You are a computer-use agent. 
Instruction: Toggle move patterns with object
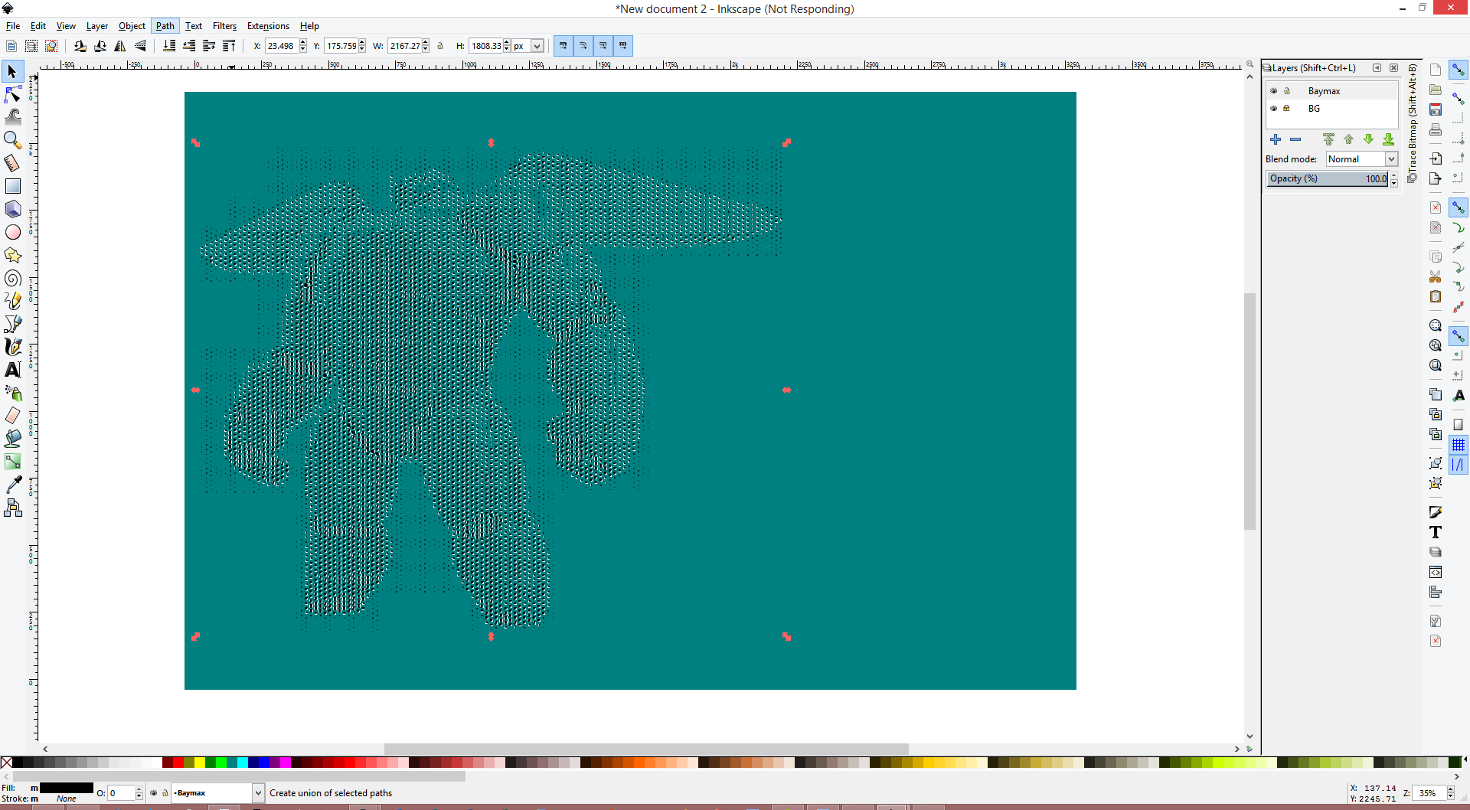pyautogui.click(x=623, y=46)
